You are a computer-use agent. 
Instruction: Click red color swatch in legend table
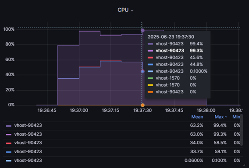click(9, 143)
